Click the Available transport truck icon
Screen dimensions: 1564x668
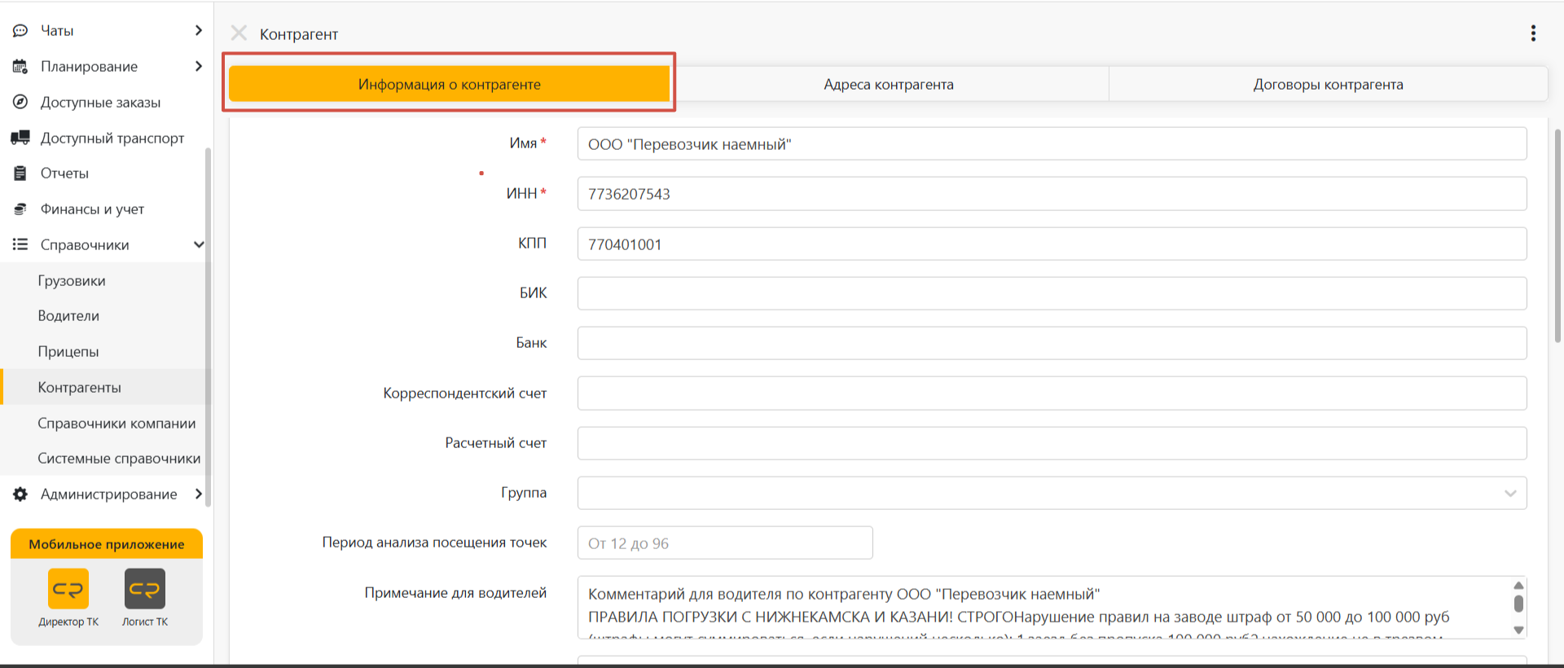pos(20,138)
